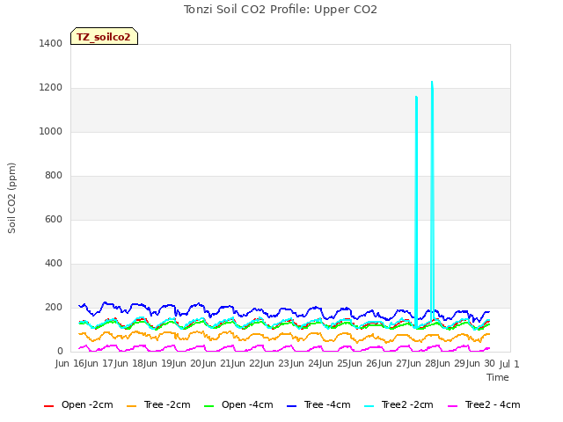Click the 200 y-axis tick label

click(x=54, y=307)
